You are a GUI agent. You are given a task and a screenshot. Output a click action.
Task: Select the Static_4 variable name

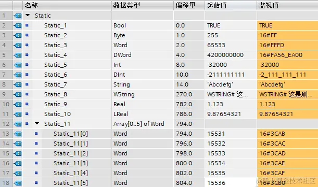coord(56,55)
